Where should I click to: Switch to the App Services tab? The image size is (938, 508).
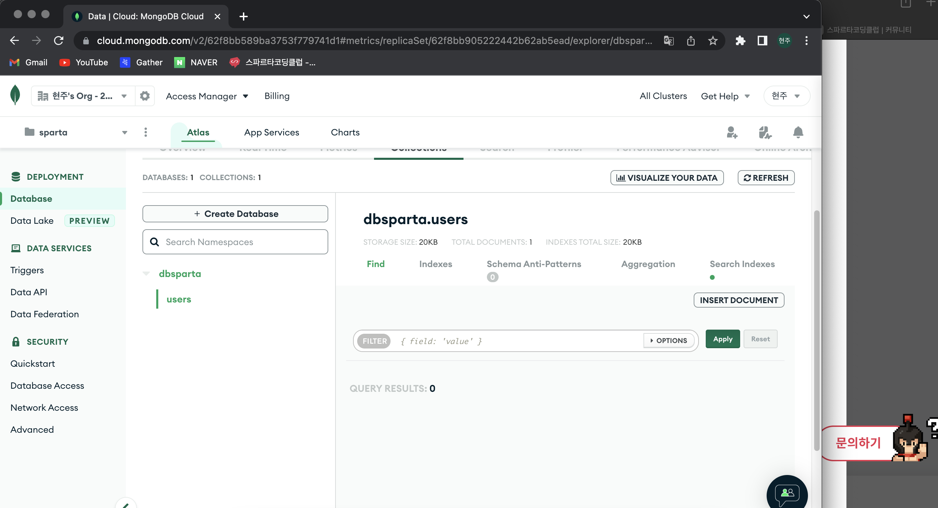pos(271,132)
